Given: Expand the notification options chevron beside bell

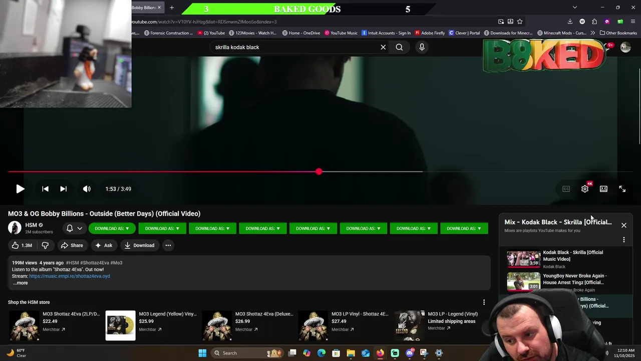Looking at the screenshot, I should [80, 229].
